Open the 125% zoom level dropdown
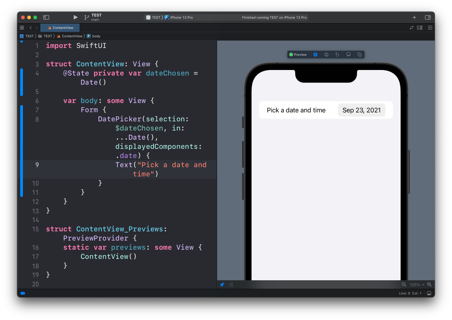 (417, 285)
